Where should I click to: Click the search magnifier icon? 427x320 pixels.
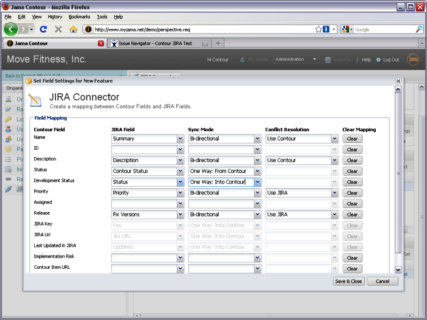coord(419,29)
